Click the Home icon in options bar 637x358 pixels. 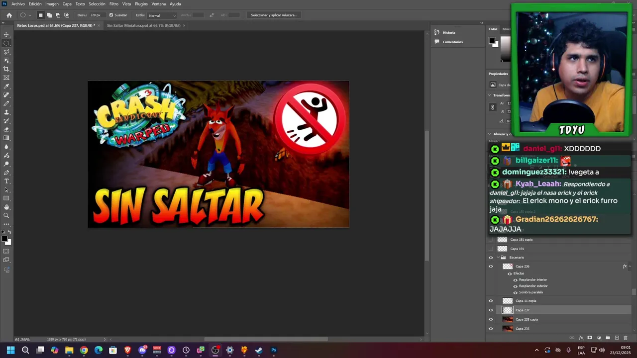click(x=9, y=15)
